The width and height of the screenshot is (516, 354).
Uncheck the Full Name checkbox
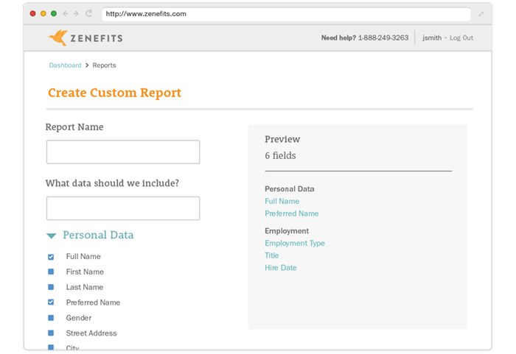[51, 257]
